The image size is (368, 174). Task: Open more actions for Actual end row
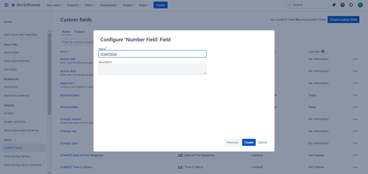355,59
